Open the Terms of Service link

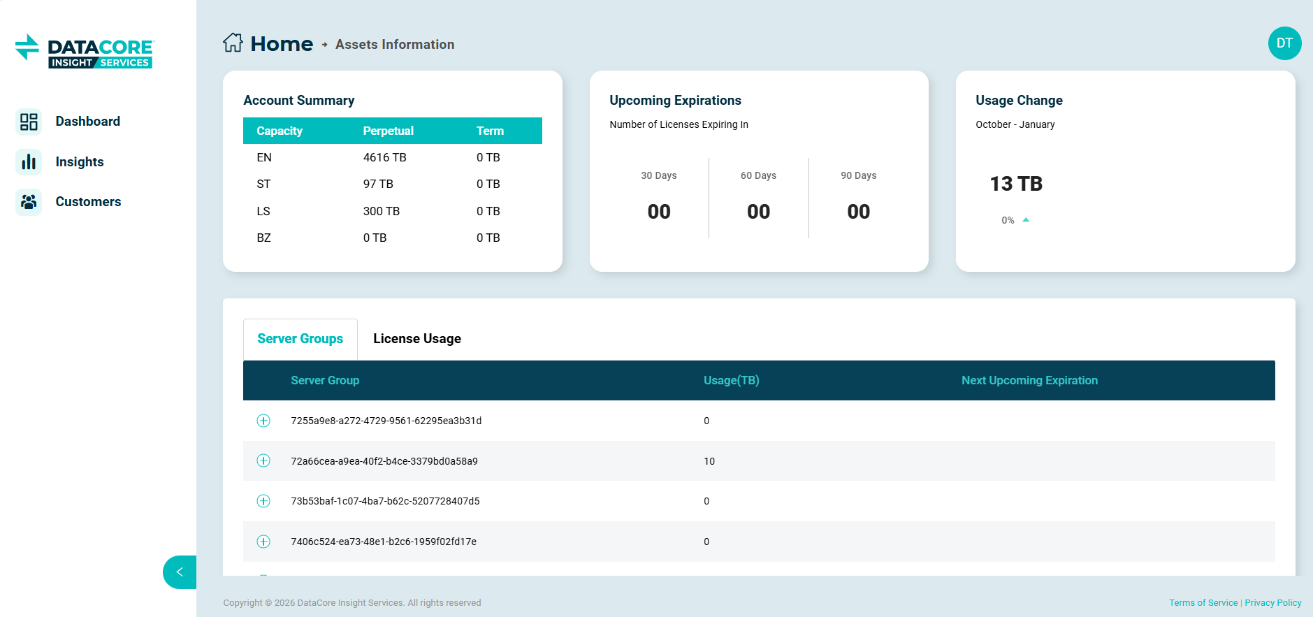tap(1203, 603)
